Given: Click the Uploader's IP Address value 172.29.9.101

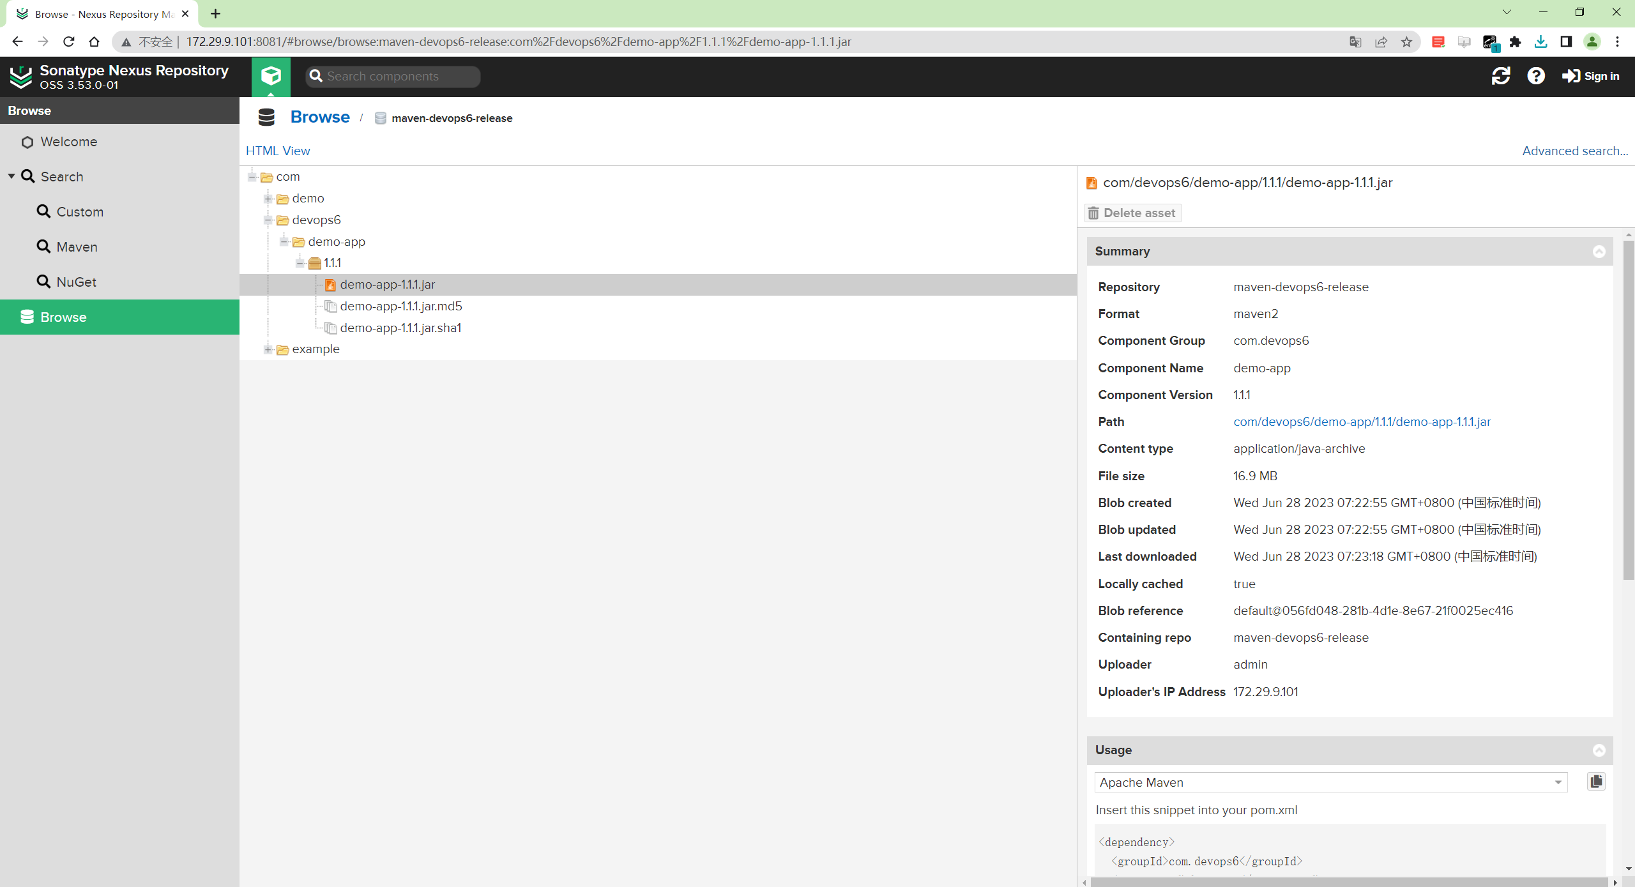Looking at the screenshot, I should [1265, 692].
